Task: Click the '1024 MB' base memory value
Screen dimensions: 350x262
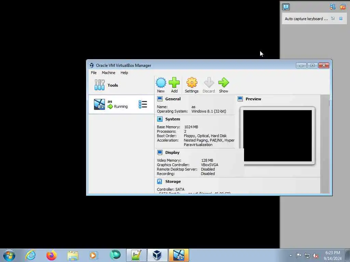Action: pos(191,127)
